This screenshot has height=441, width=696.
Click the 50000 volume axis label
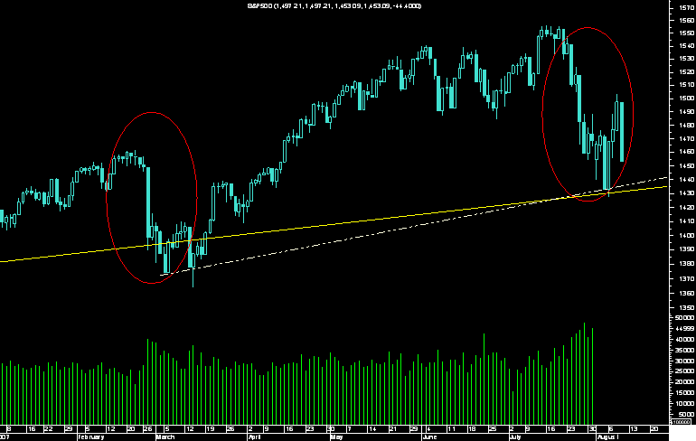(x=685, y=318)
